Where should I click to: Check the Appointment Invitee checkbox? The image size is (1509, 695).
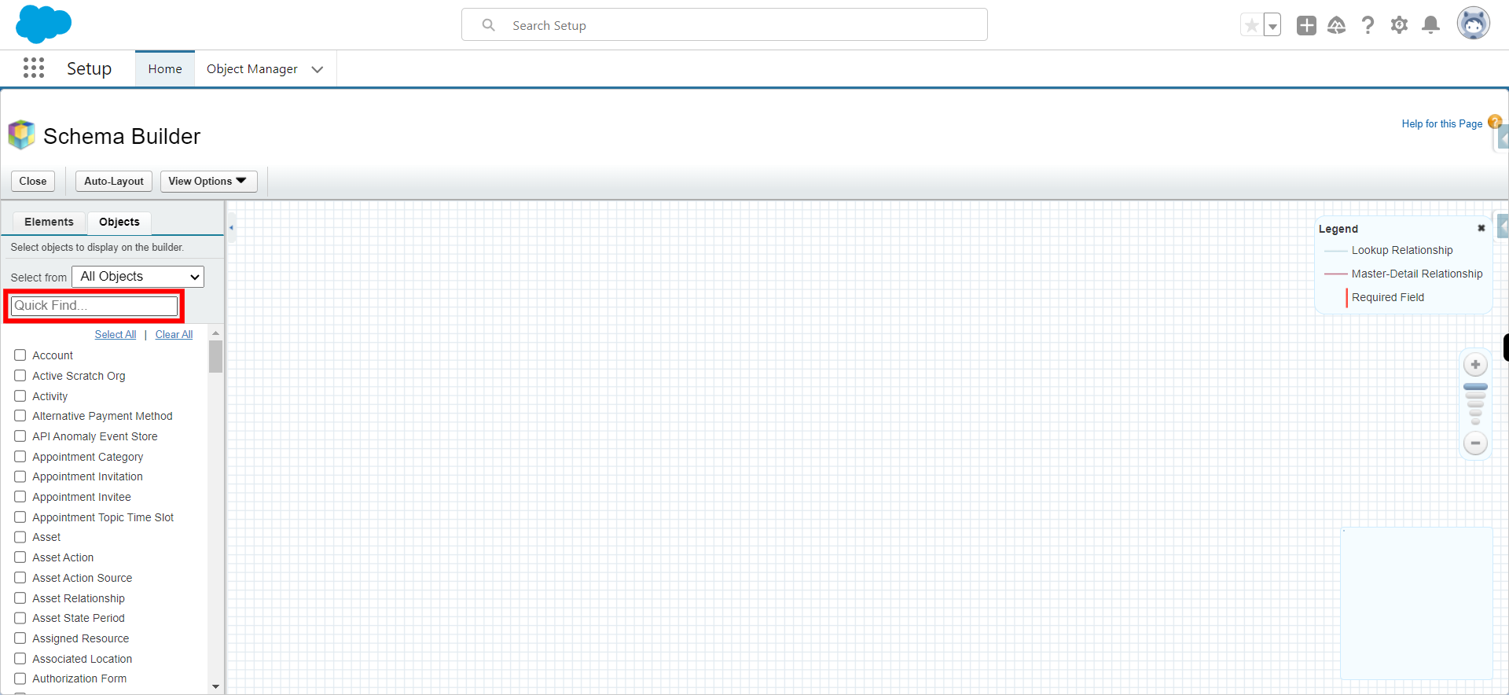tap(20, 497)
